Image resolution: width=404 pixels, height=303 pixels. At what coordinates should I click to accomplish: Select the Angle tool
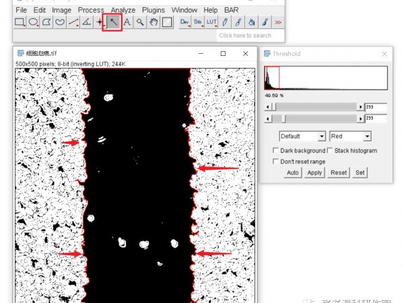tap(86, 22)
